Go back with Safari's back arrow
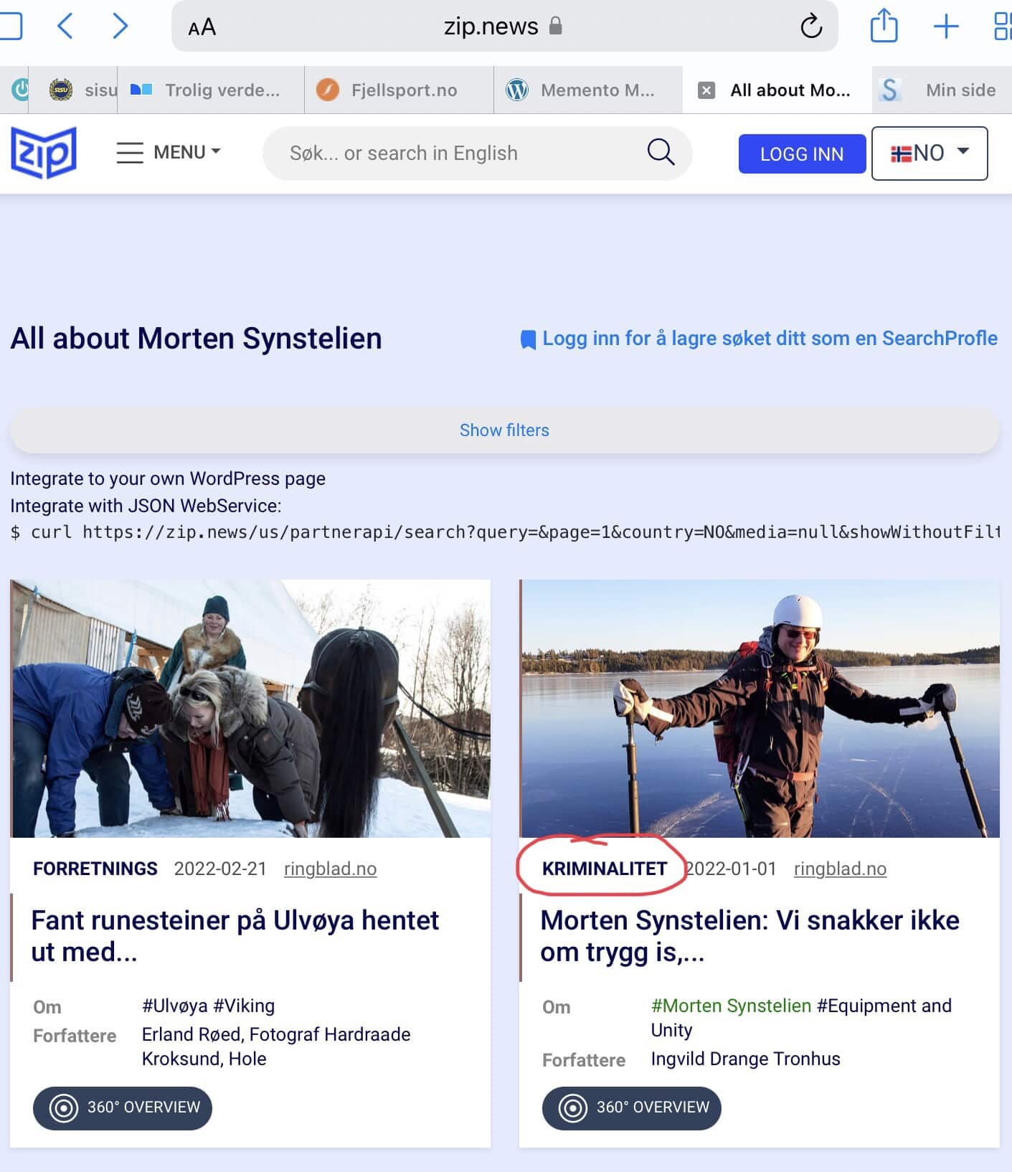The width and height of the screenshot is (1012, 1172). pos(65,27)
